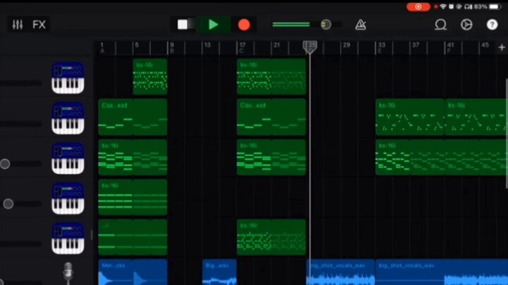The width and height of the screenshot is (508, 285).
Task: Toggle the FX panel
Action: click(x=40, y=25)
